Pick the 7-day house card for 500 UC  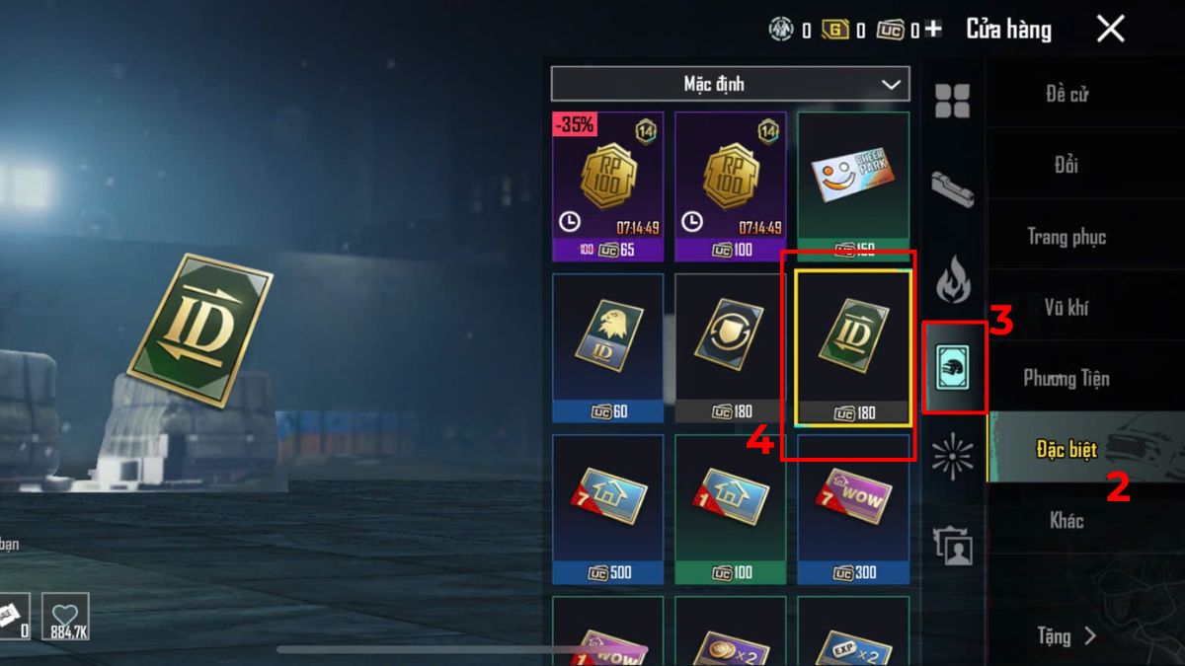click(x=608, y=509)
